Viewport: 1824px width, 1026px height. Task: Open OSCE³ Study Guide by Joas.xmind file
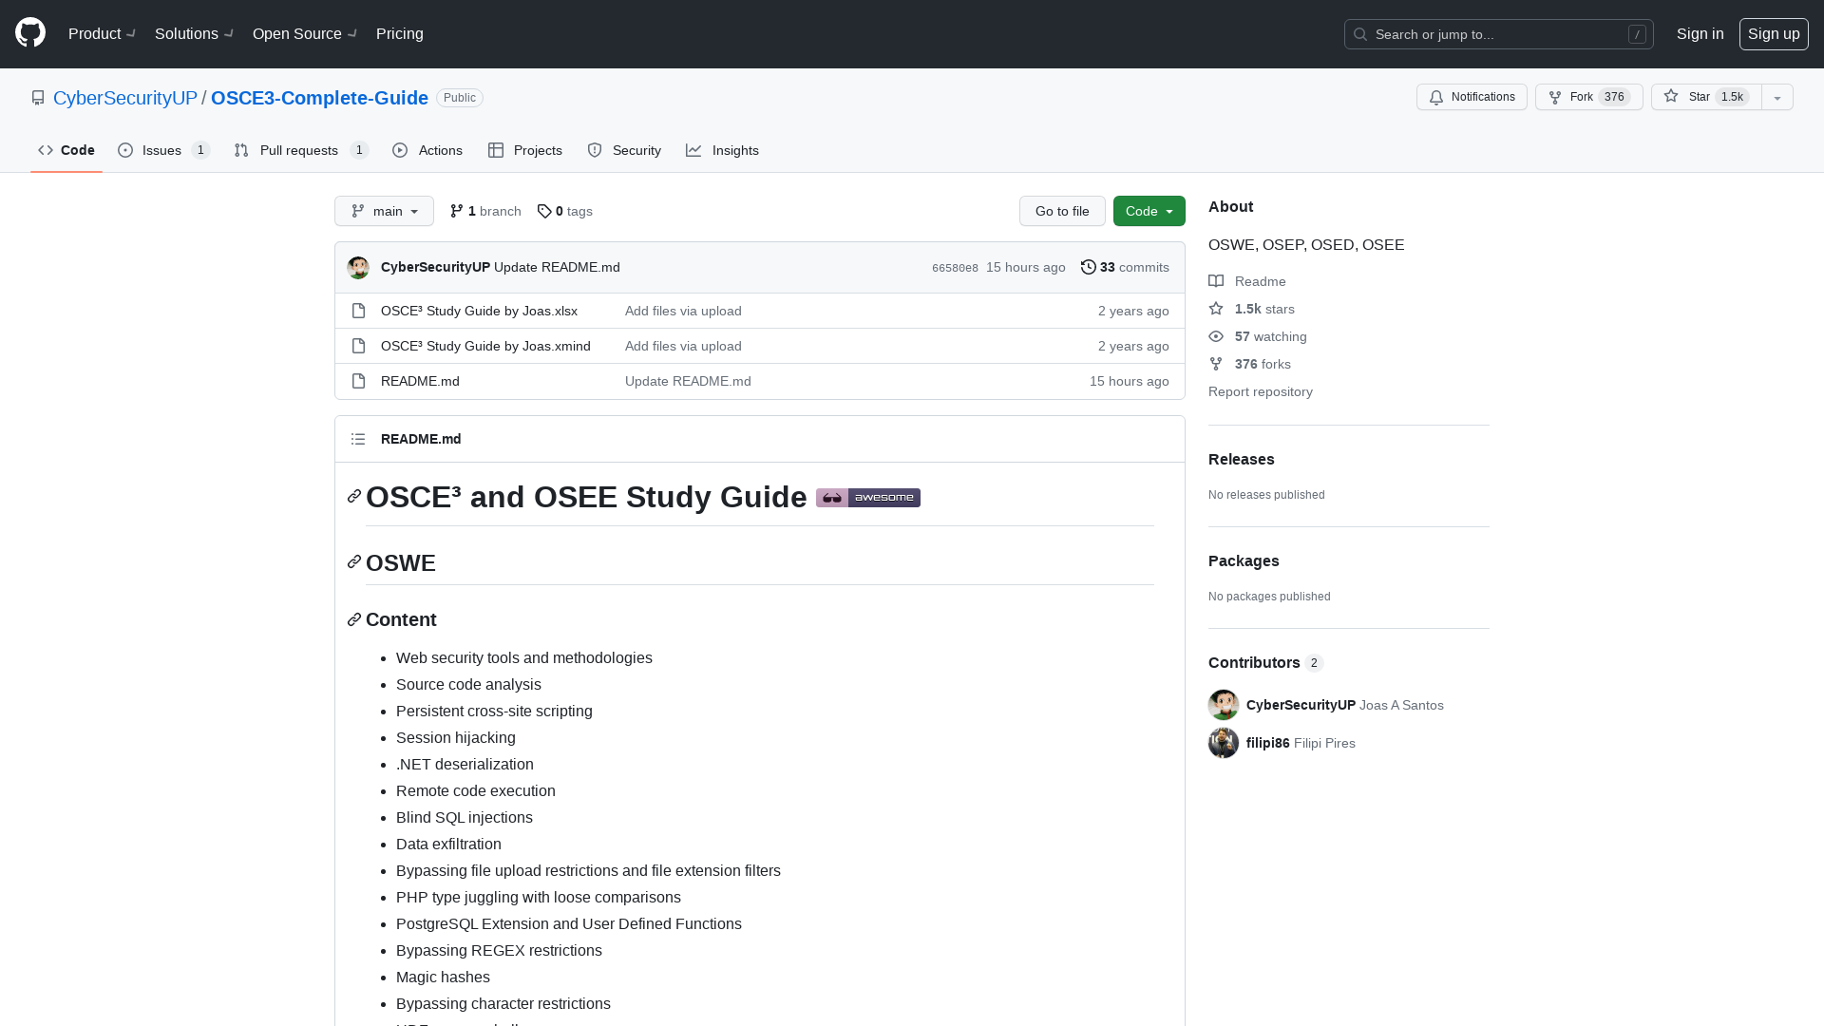tap(485, 346)
